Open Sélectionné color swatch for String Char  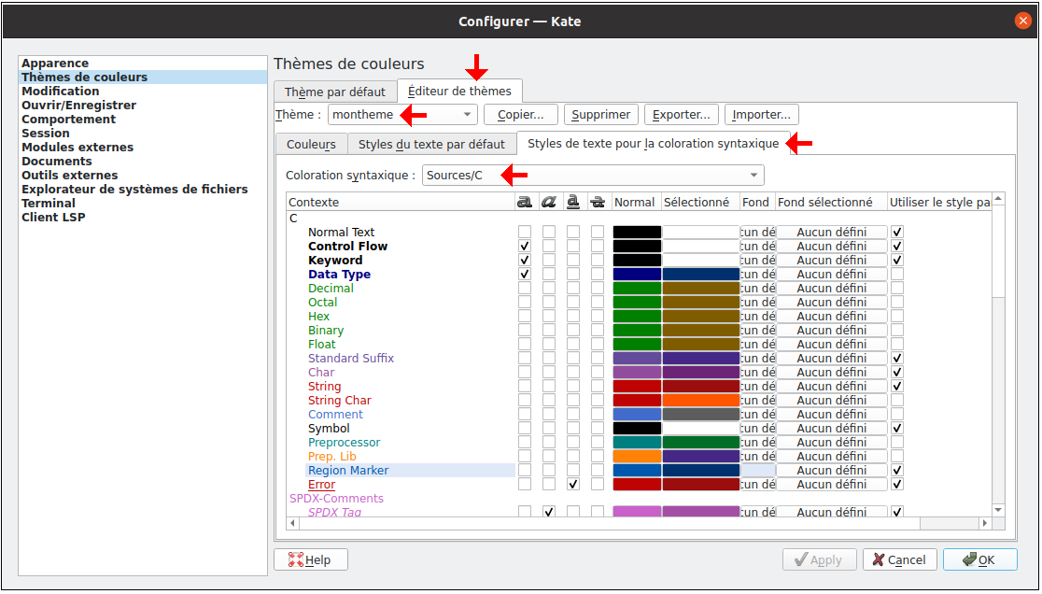point(701,400)
